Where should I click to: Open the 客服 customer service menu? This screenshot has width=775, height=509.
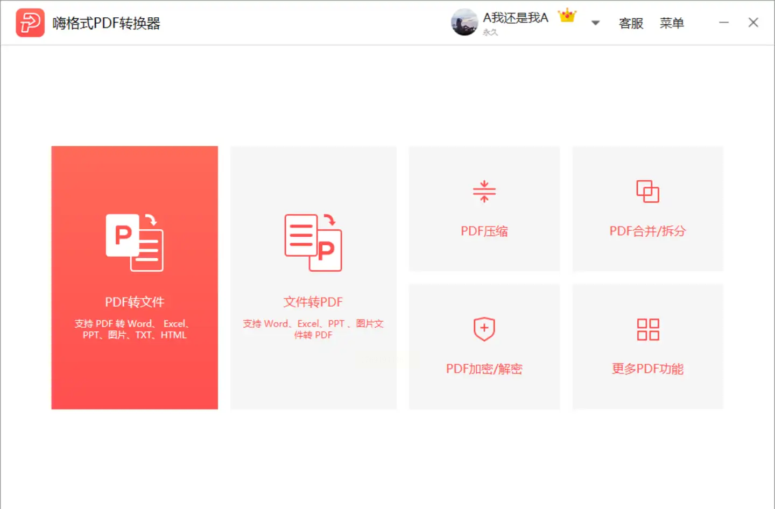pos(631,23)
